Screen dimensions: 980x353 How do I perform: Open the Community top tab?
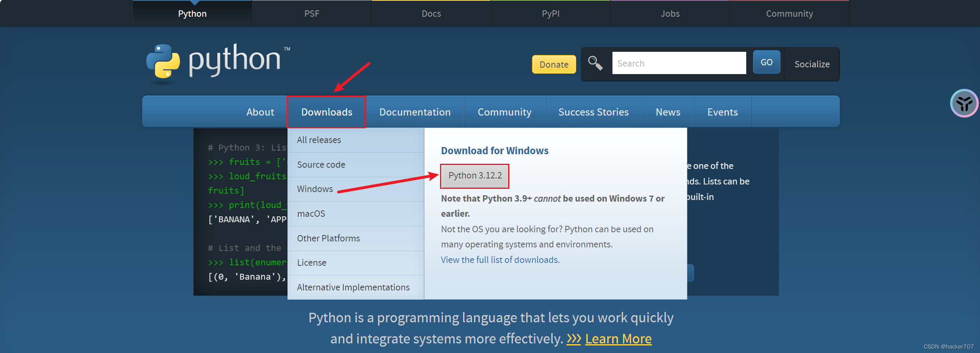coord(790,14)
